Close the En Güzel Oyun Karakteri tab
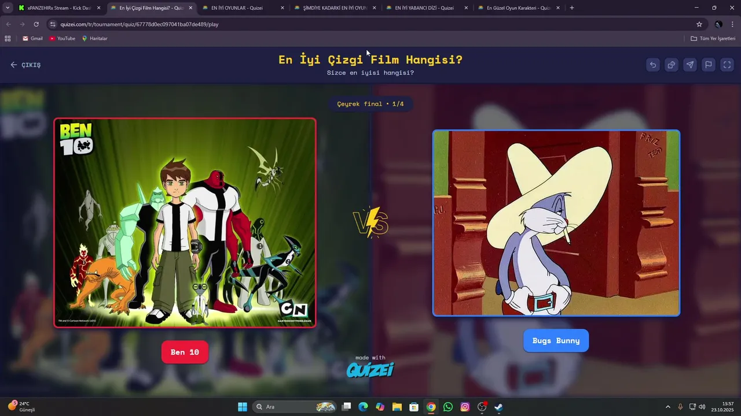This screenshot has height=416, width=741. click(558, 8)
